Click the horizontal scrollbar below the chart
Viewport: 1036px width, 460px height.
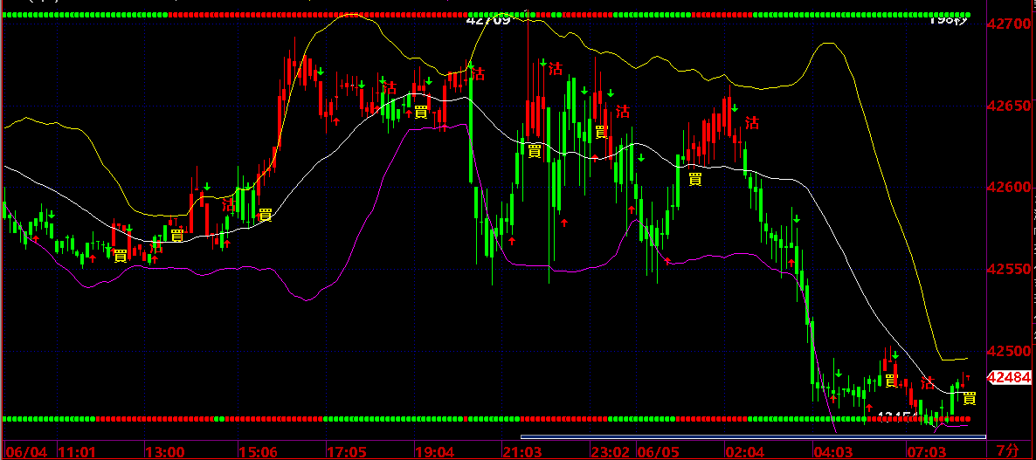coord(753,436)
